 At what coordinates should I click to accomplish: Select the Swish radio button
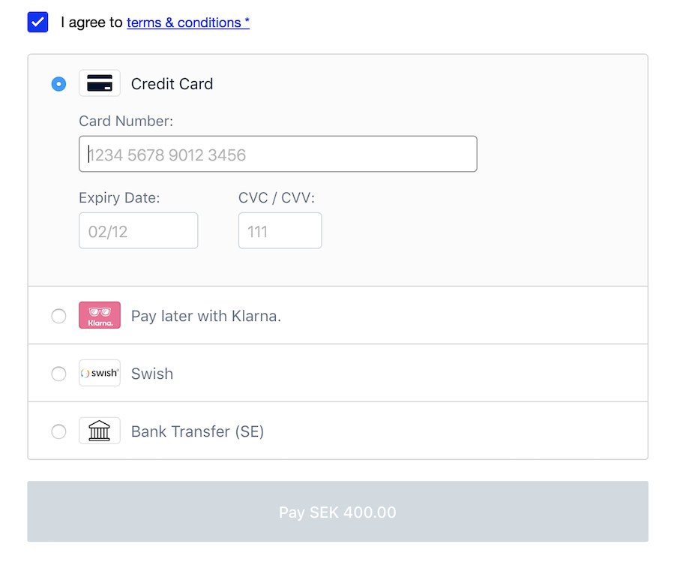click(x=58, y=374)
